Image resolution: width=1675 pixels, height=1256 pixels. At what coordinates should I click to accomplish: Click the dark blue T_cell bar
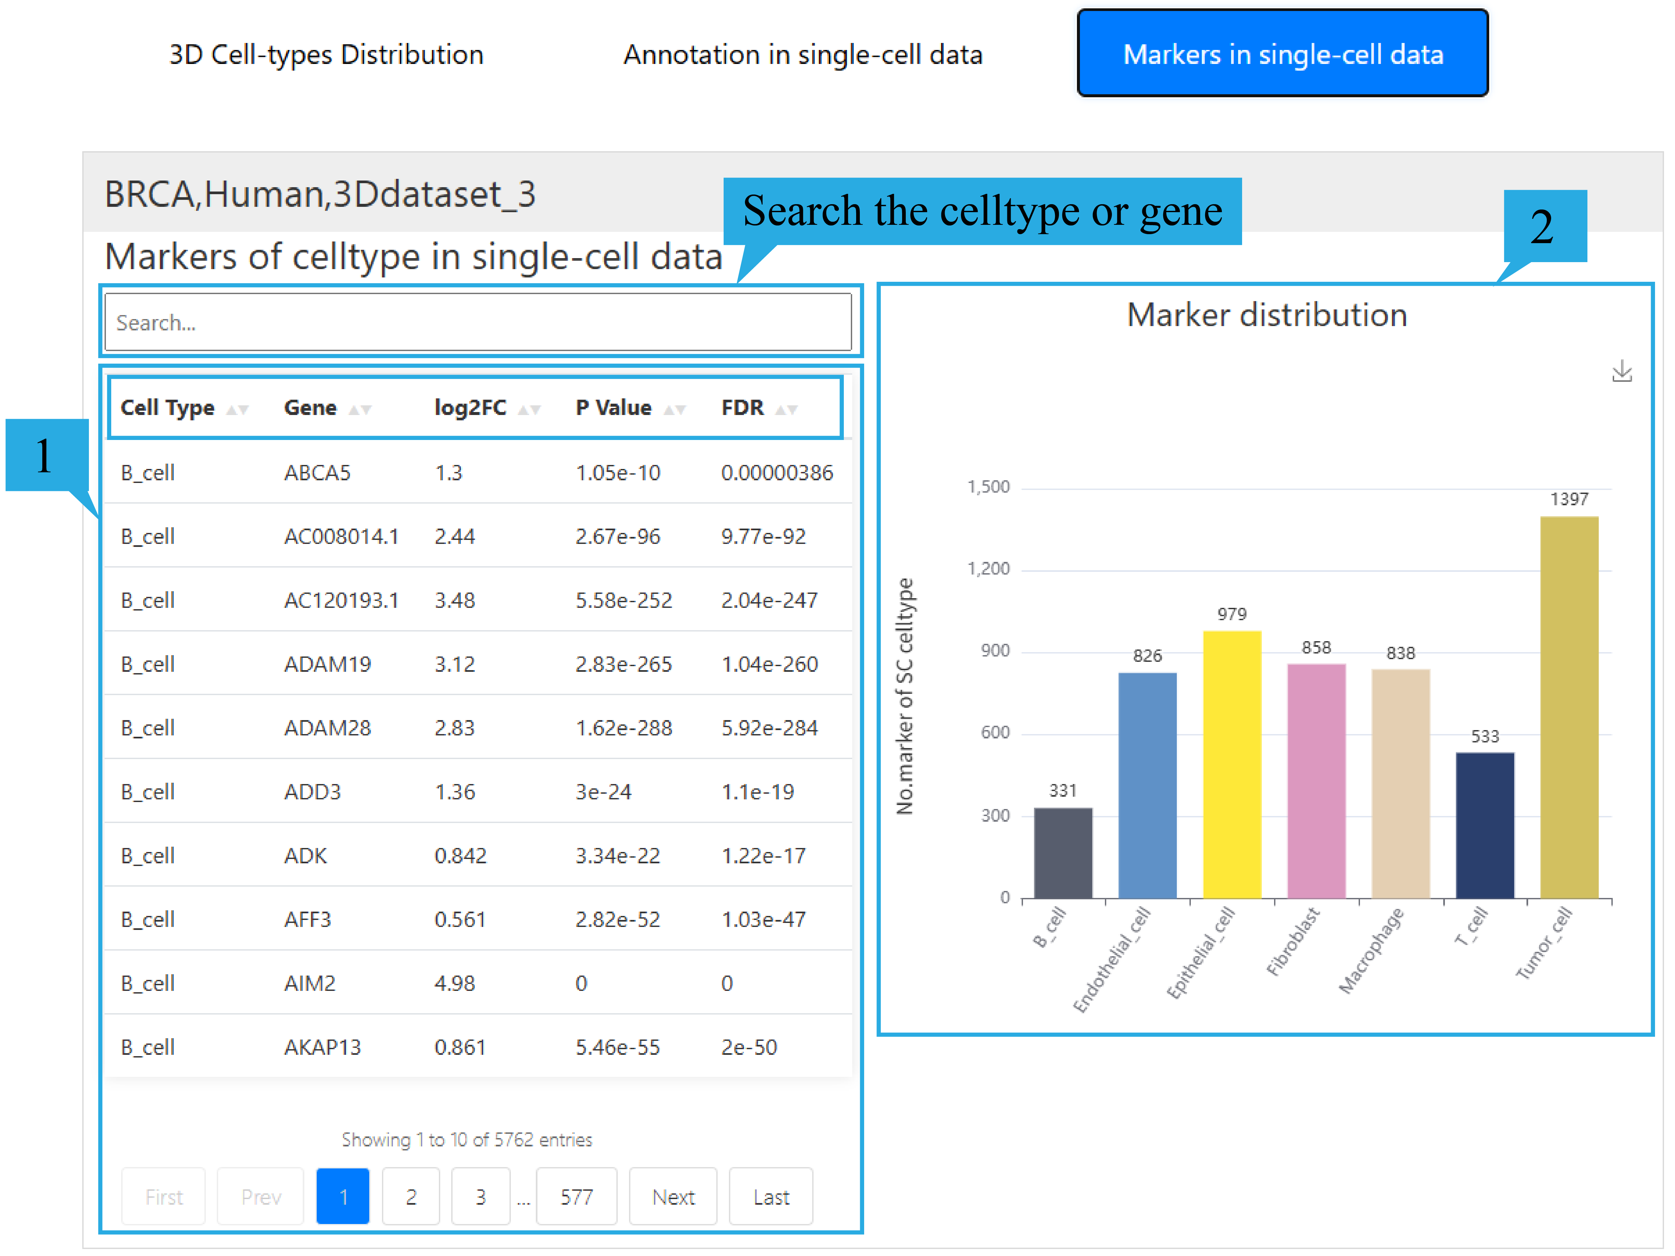[x=1484, y=826]
